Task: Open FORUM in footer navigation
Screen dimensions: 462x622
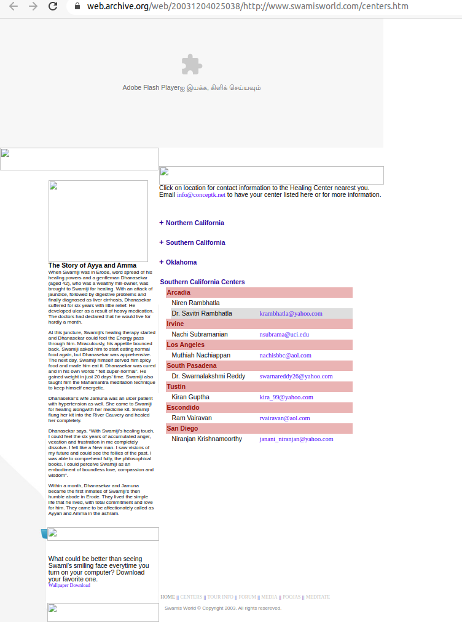Action: pos(247,597)
